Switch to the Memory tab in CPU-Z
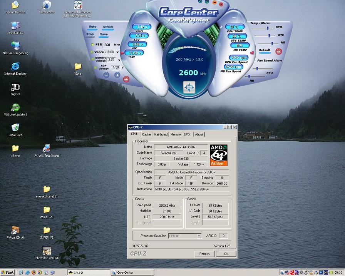345x276 pixels. 176,134
